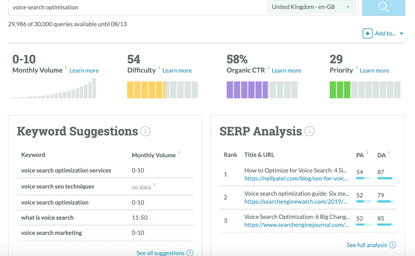Visit the neilpatel.com voice search result link
Viewport: 415px width, 256px height.
[x=296, y=178]
